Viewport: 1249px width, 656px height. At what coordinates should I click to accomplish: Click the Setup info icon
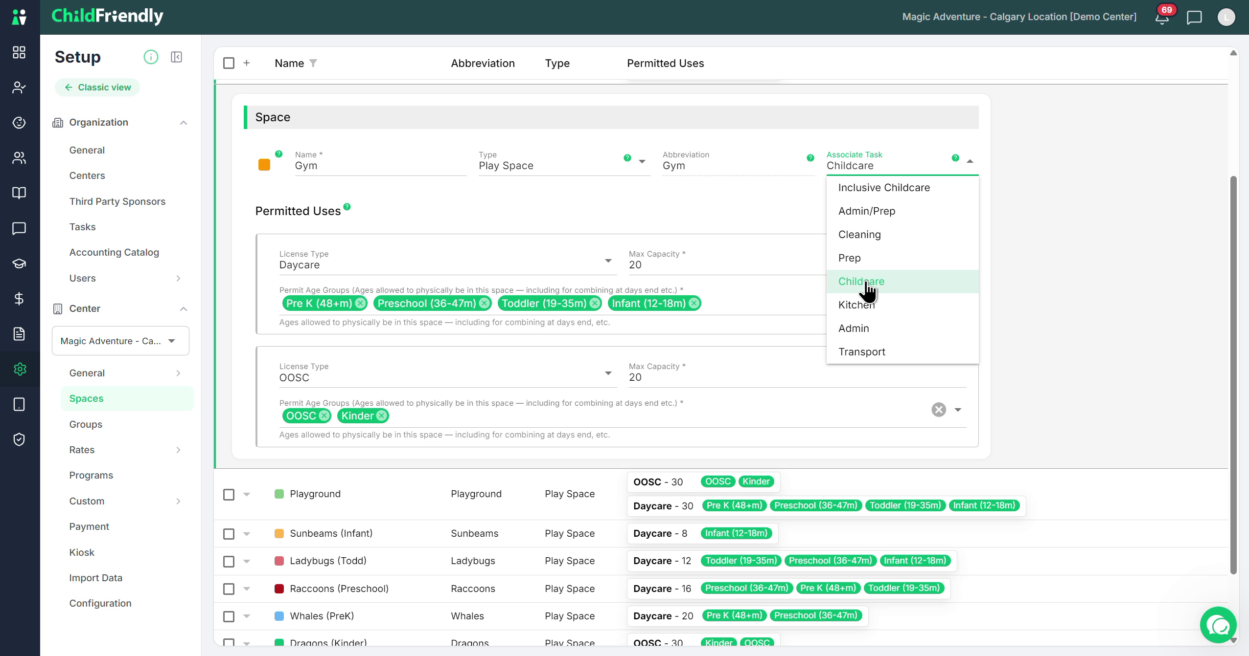[151, 57]
